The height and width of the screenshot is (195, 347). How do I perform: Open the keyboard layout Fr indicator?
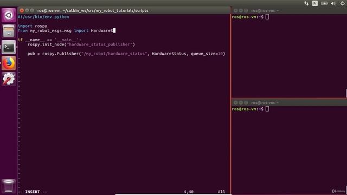[x=315, y=3]
